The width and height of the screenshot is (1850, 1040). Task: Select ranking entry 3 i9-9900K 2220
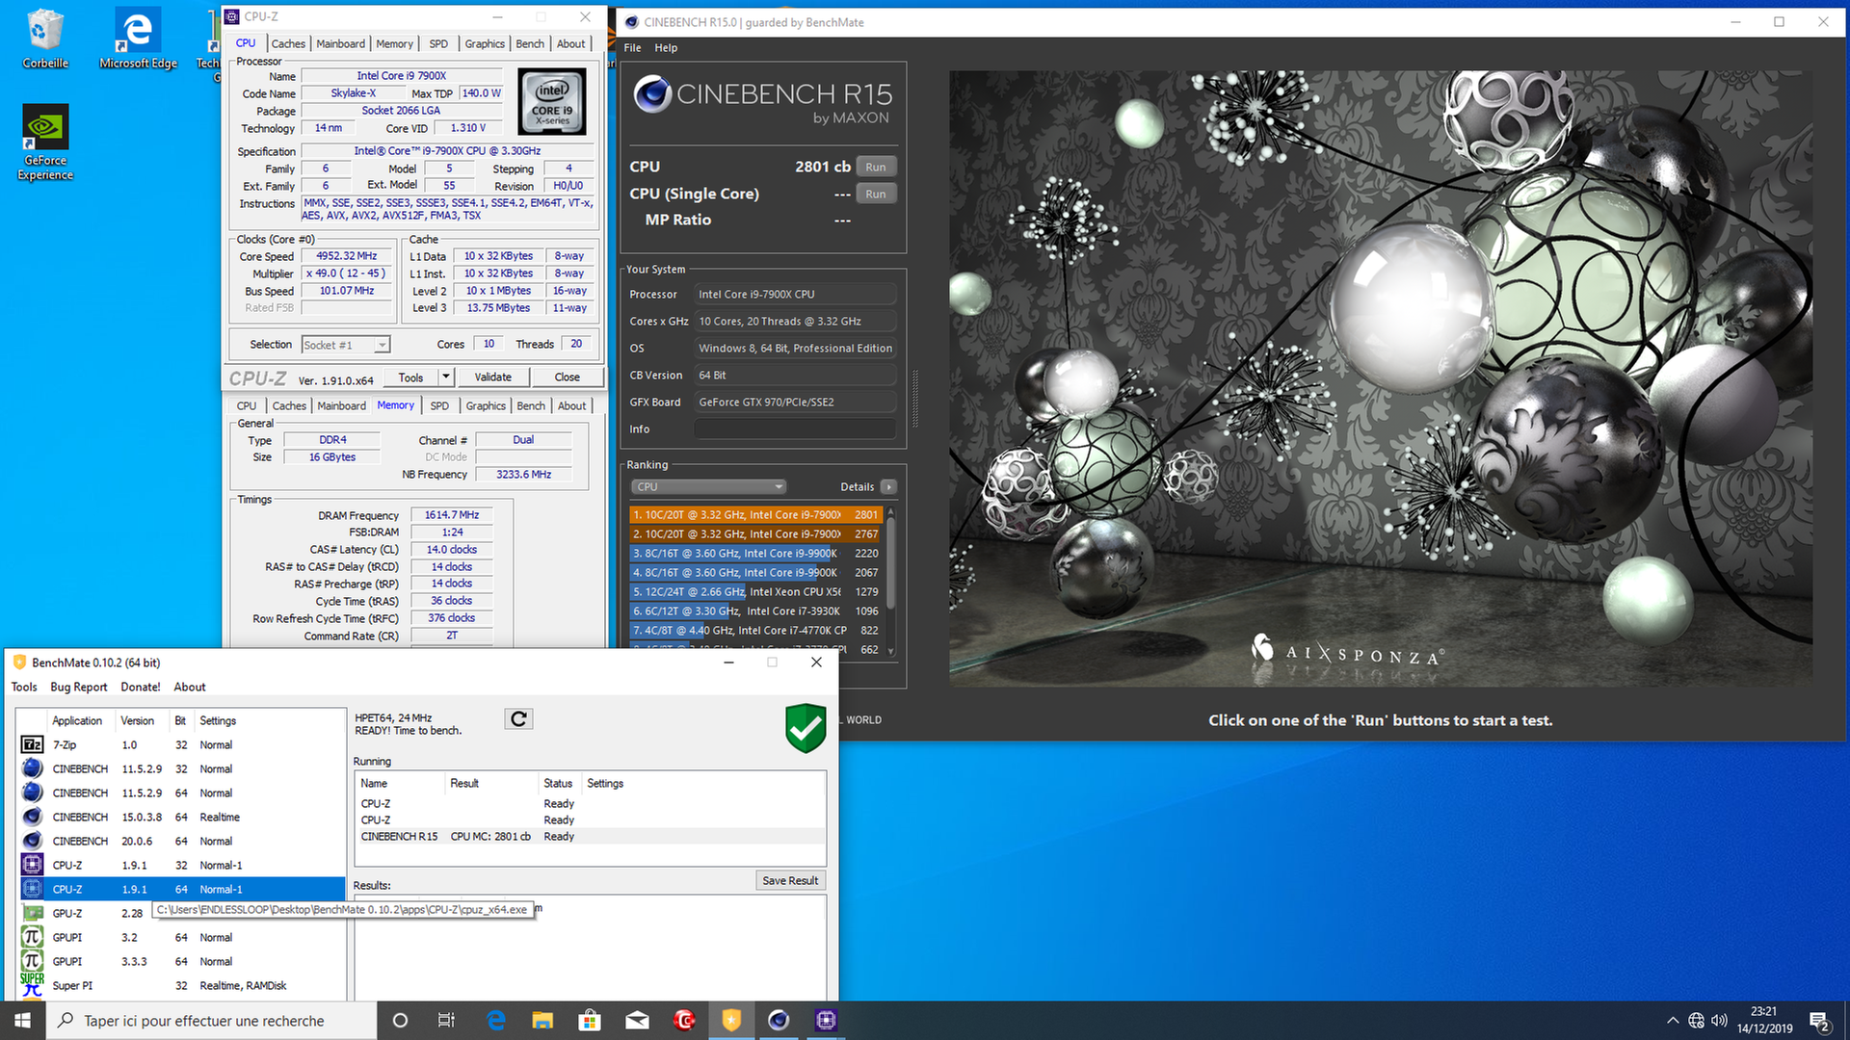pos(756,554)
